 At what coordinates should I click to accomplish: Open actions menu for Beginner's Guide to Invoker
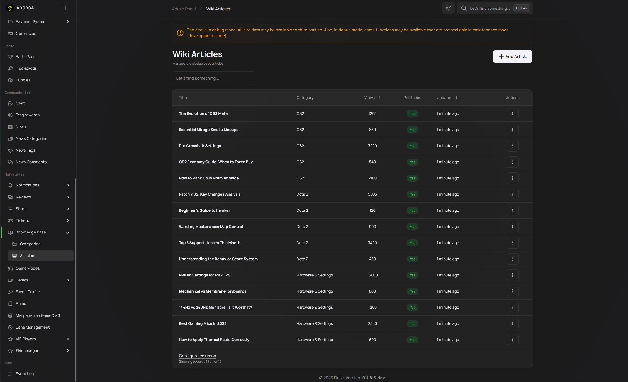pyautogui.click(x=512, y=210)
